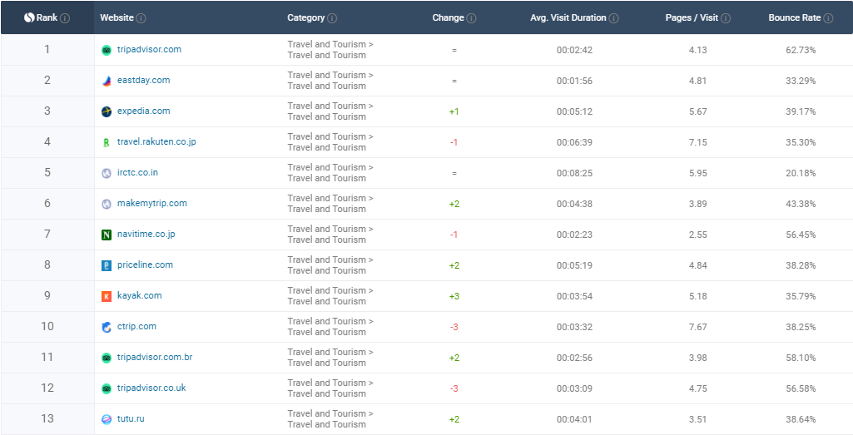The image size is (853, 435).
Task: Click info icon beside Pages / Visit header
Action: point(726,18)
